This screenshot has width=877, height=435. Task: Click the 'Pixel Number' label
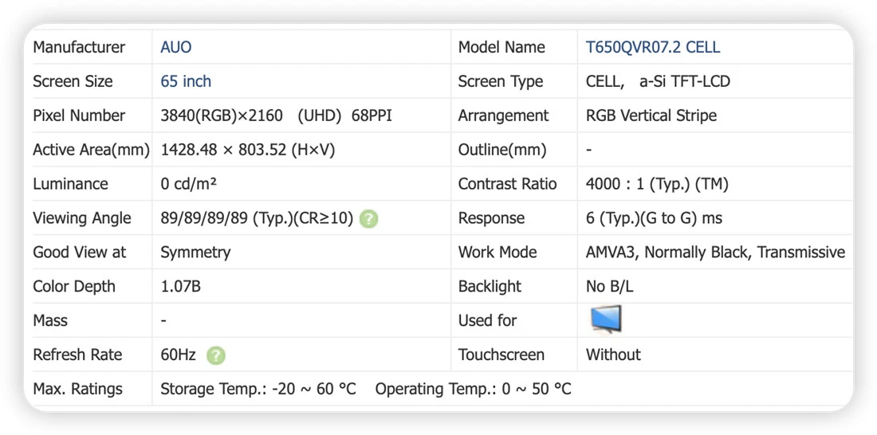click(x=78, y=116)
